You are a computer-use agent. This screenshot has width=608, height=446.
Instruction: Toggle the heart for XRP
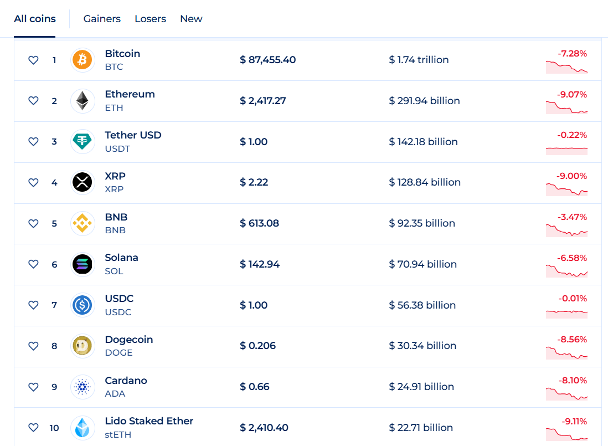click(33, 182)
